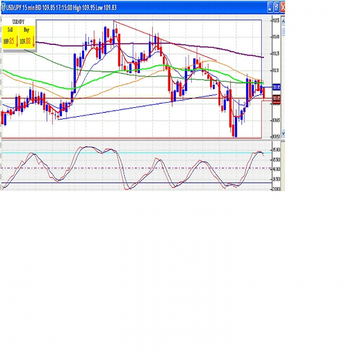Image resolution: width=351 pixels, height=351 pixels.
Task: Click the 85.000 label on the oscillator axis
Action: 277,150
